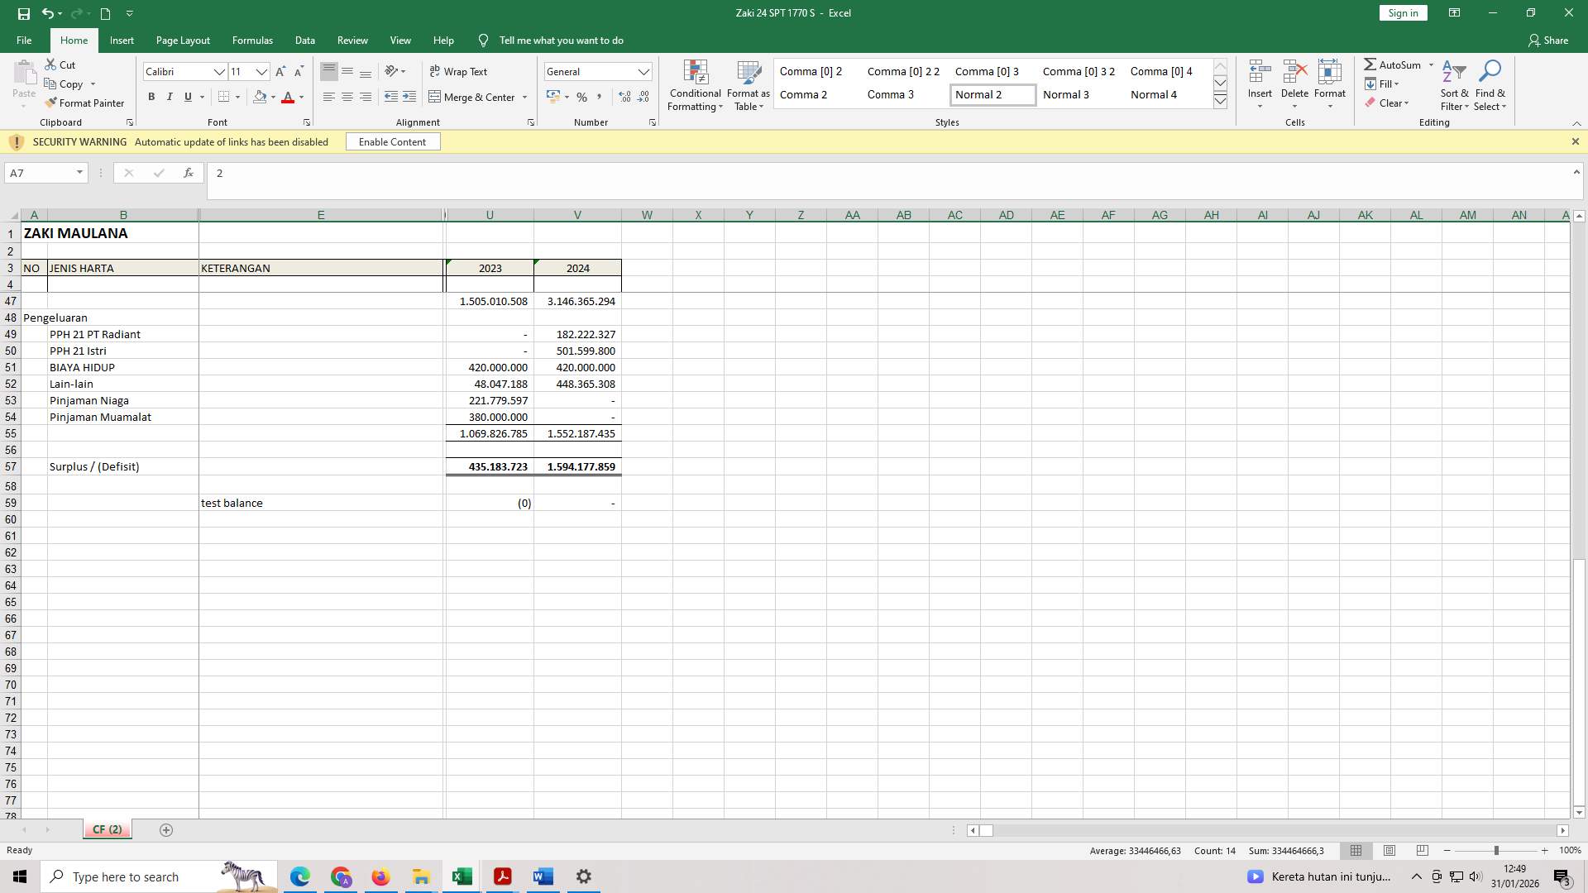Open the Font Color swatch
The height and width of the screenshot is (893, 1588).
tap(288, 97)
